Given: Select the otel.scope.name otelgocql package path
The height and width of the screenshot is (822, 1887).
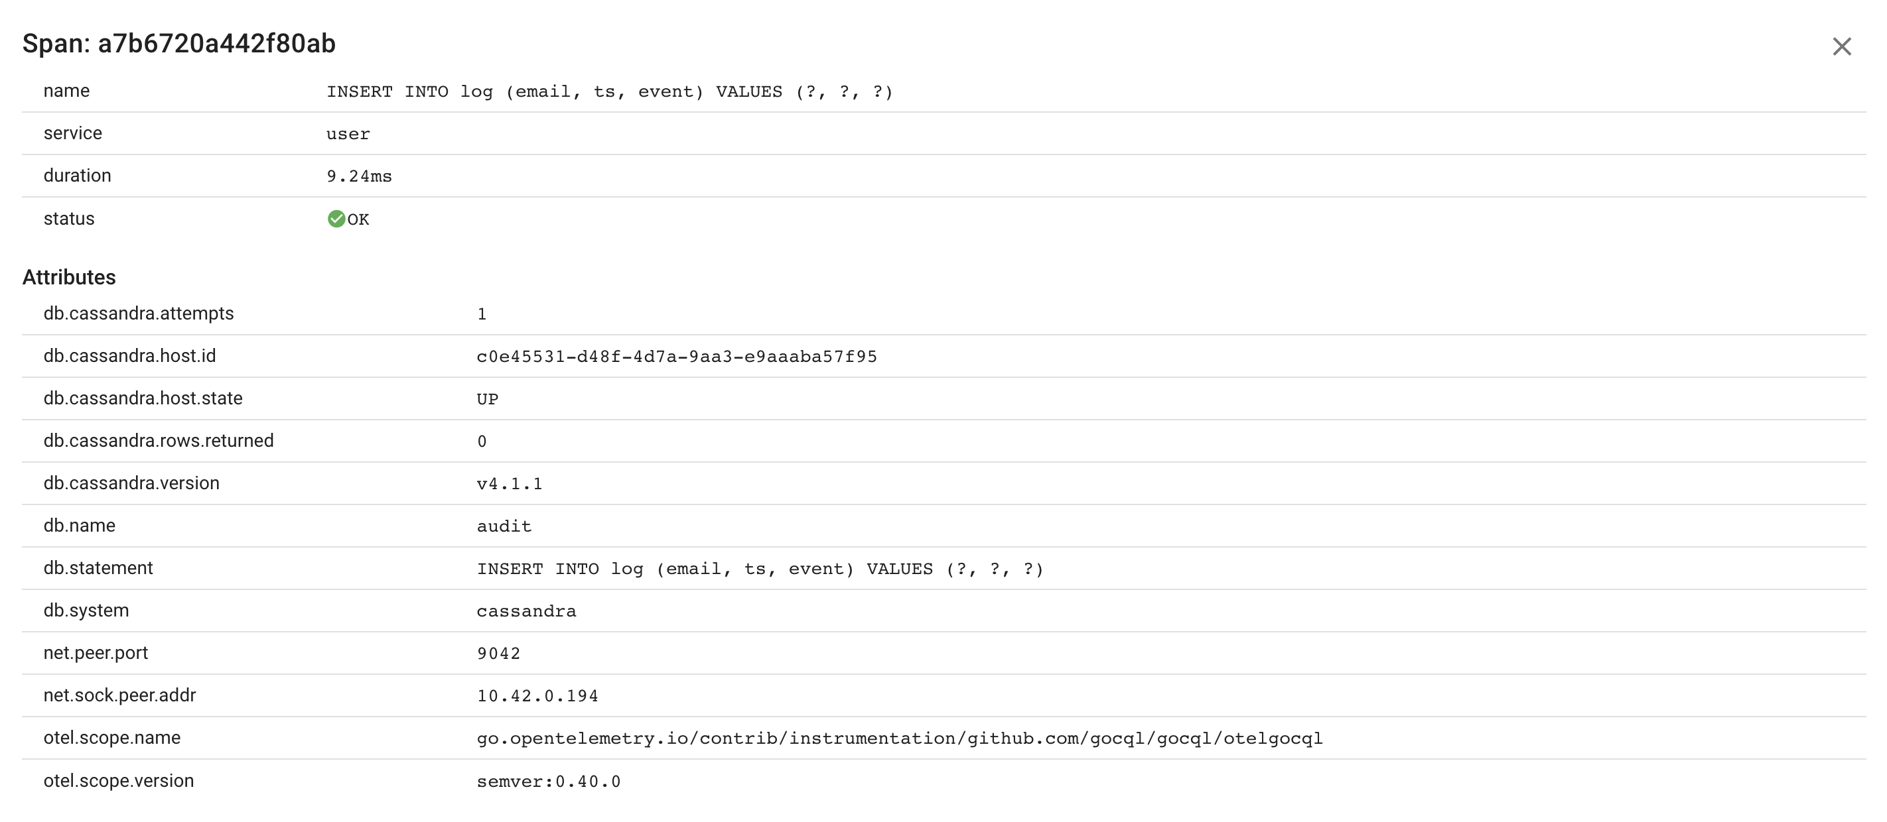Looking at the screenshot, I should (900, 738).
